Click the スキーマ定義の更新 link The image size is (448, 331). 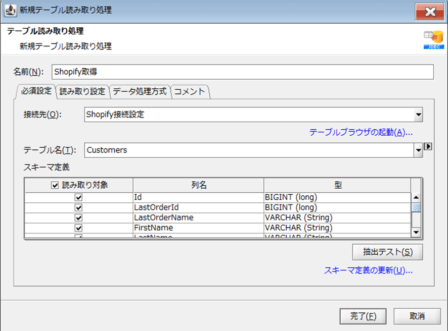click(368, 270)
